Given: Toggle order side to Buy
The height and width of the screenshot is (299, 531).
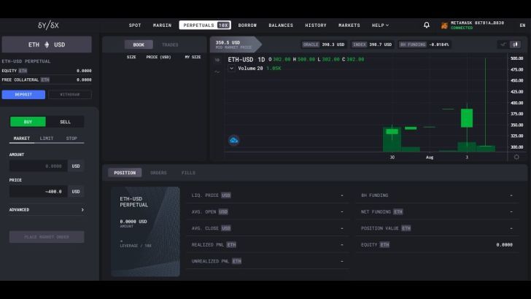Looking at the screenshot, I should click(28, 122).
